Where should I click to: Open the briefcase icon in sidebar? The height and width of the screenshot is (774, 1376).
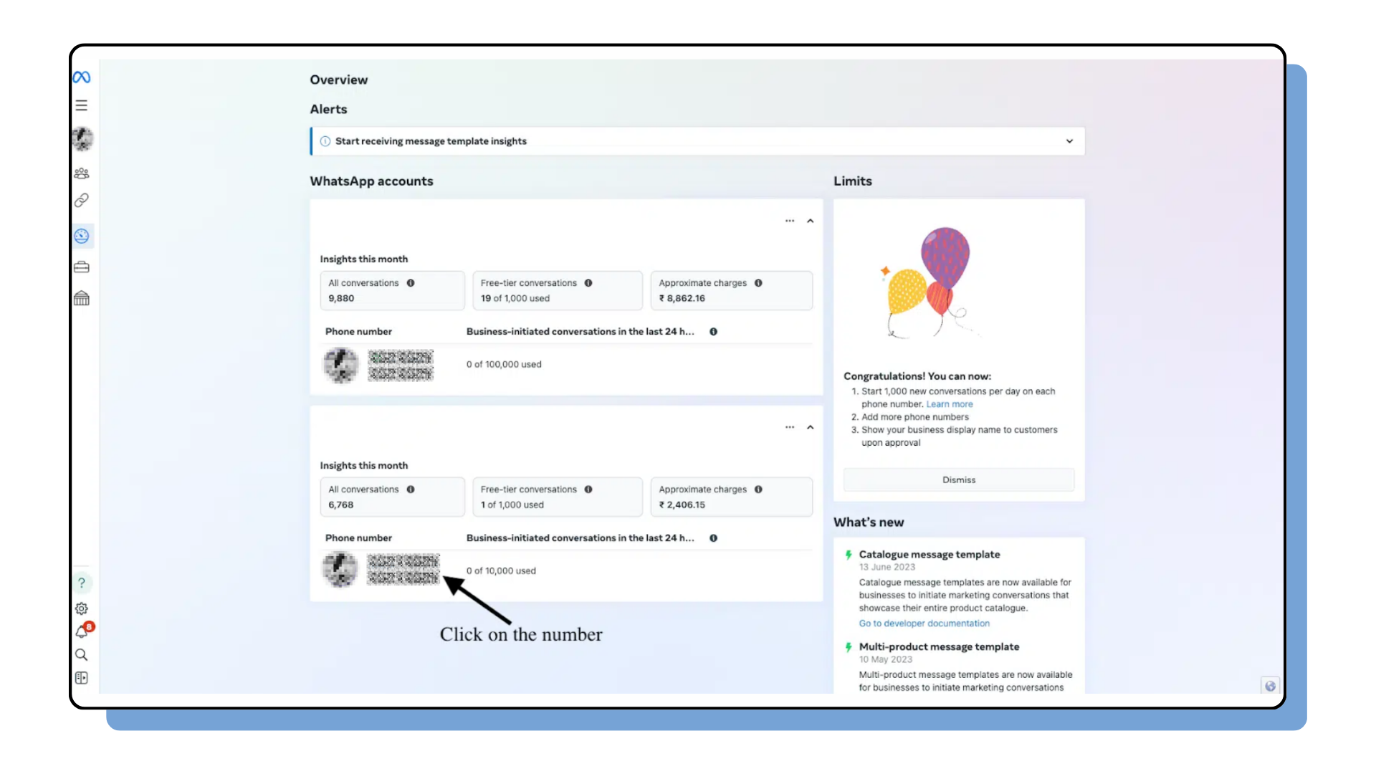click(x=82, y=267)
